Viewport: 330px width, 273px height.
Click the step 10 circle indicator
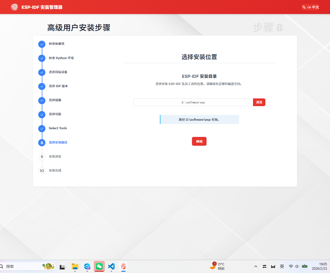(42, 171)
